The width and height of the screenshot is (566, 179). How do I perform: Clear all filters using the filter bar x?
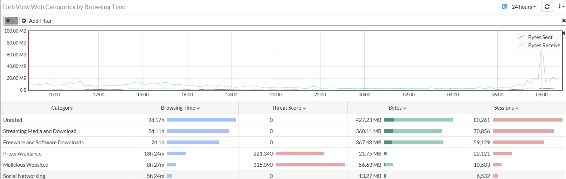564,21
